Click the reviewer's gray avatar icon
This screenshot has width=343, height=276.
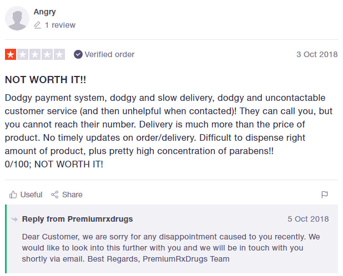(x=17, y=18)
